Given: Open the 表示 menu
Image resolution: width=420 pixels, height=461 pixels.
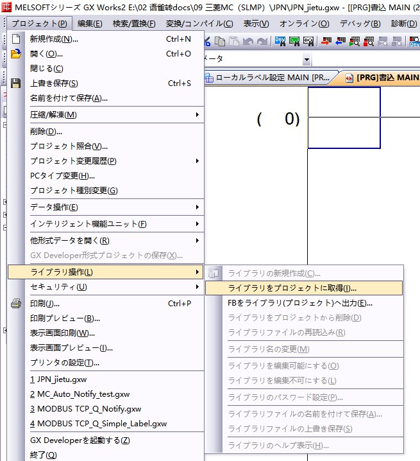Looking at the screenshot, I should click(256, 24).
